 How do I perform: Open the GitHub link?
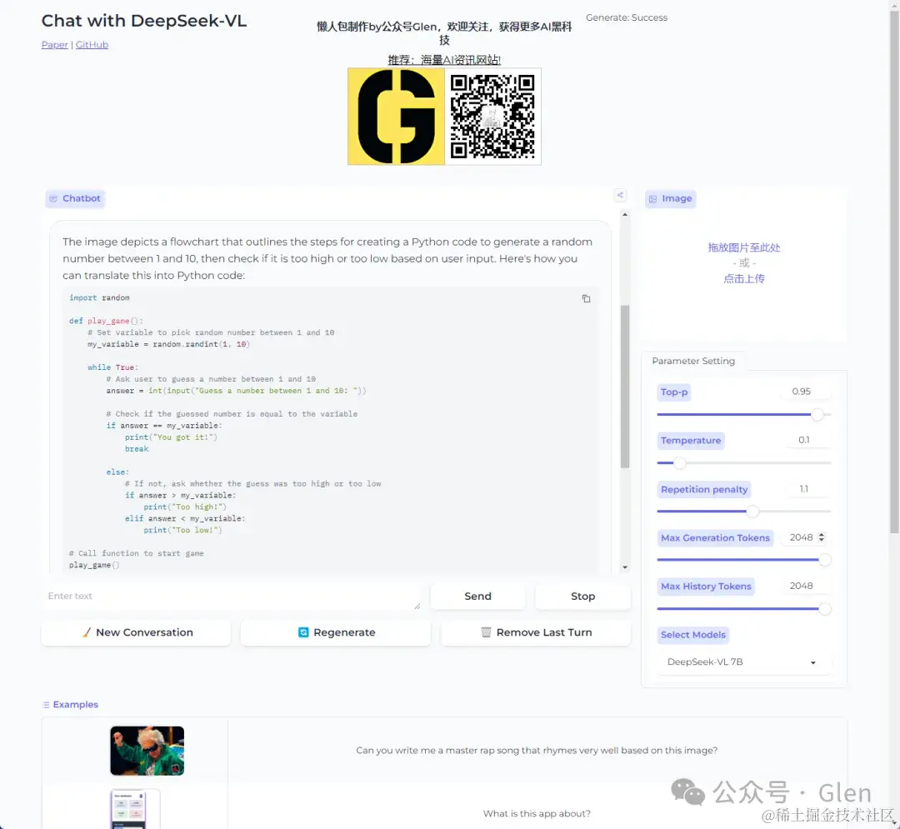coord(92,45)
